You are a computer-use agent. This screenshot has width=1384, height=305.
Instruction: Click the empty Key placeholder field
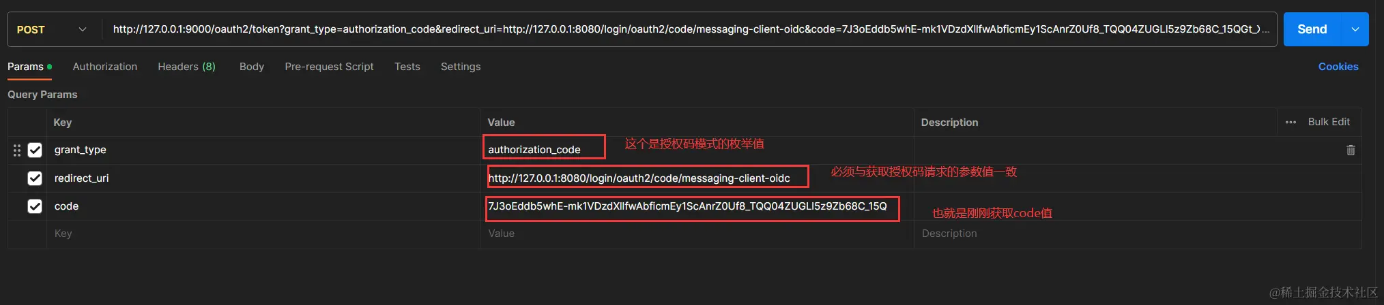pos(263,234)
